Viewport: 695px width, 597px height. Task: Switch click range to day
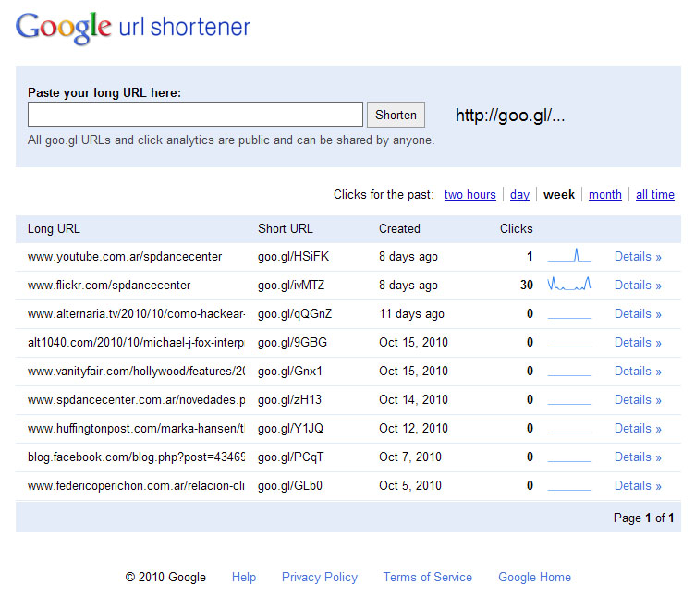point(519,195)
